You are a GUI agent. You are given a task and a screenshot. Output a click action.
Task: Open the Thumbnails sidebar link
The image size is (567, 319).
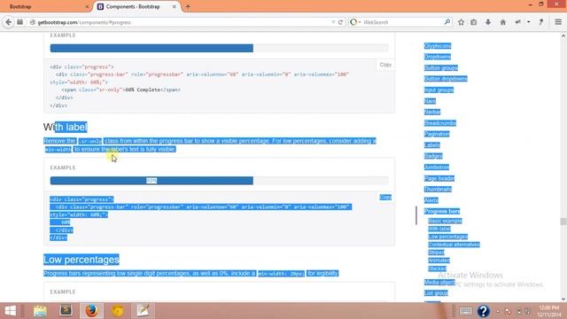tap(438, 189)
